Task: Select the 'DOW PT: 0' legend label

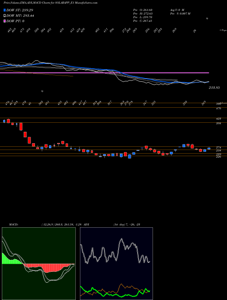Action: pos(15,21)
